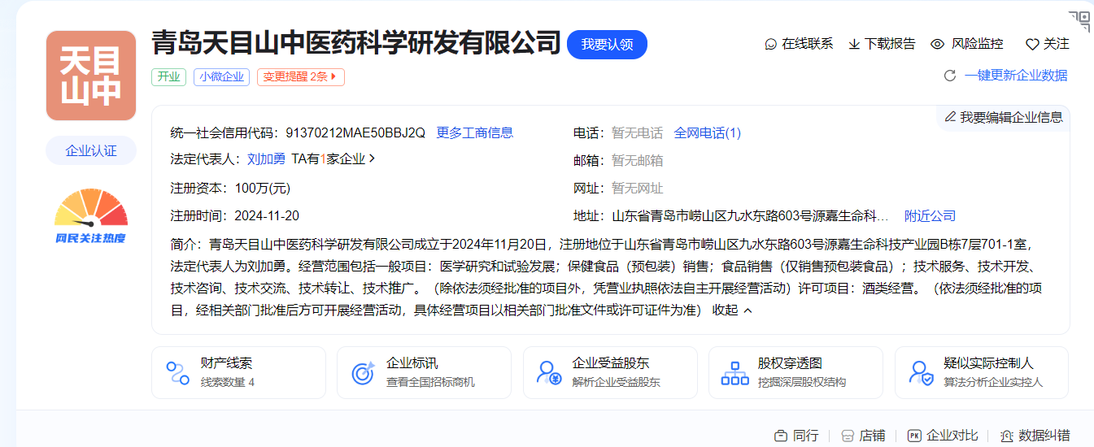Click the 数据纠错 icon
This screenshot has height=447, width=1094.
(x=1006, y=436)
